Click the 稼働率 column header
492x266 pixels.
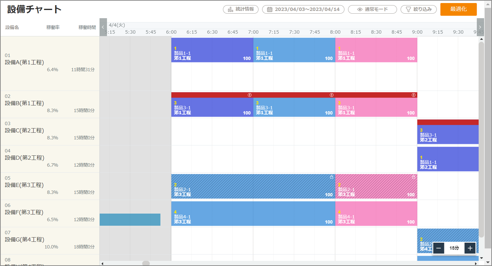(53, 27)
